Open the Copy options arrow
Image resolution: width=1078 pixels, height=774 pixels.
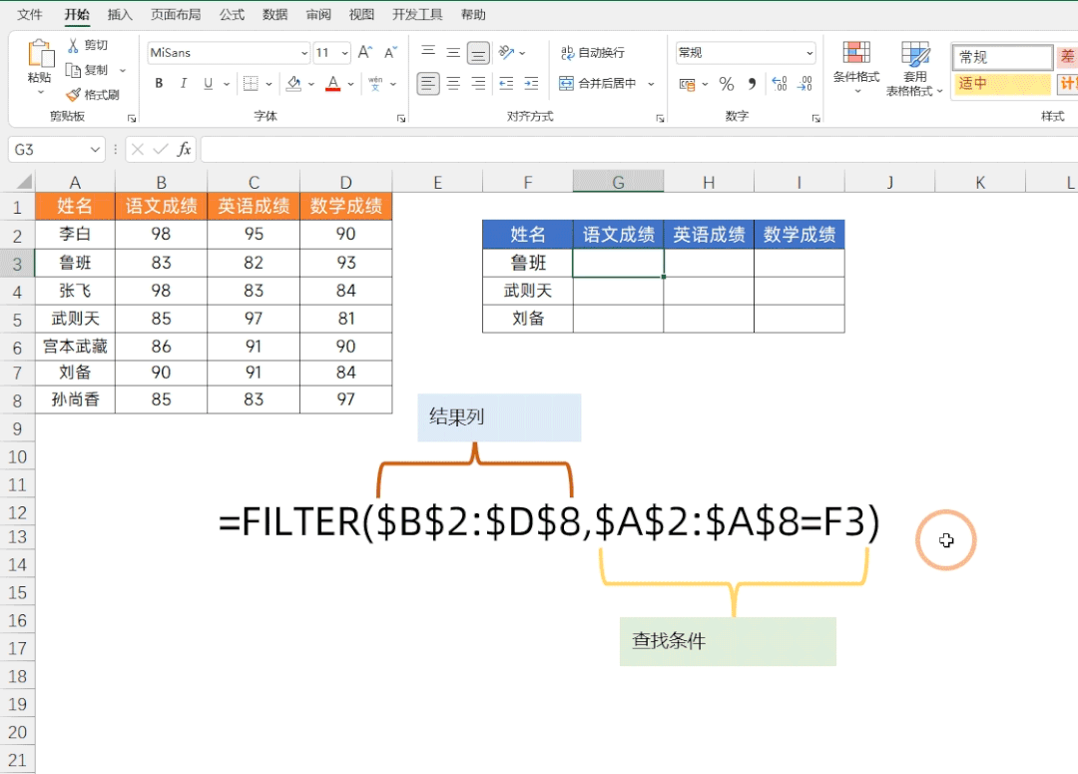coord(123,70)
